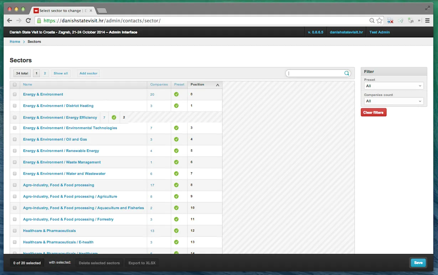
Task: Click the JS extension icon in the toolbar
Action: (x=411, y=21)
